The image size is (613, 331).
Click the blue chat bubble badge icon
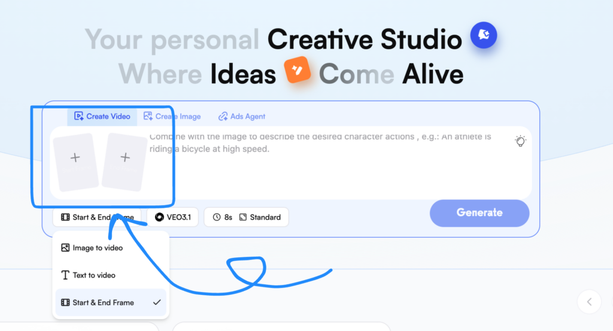click(484, 35)
